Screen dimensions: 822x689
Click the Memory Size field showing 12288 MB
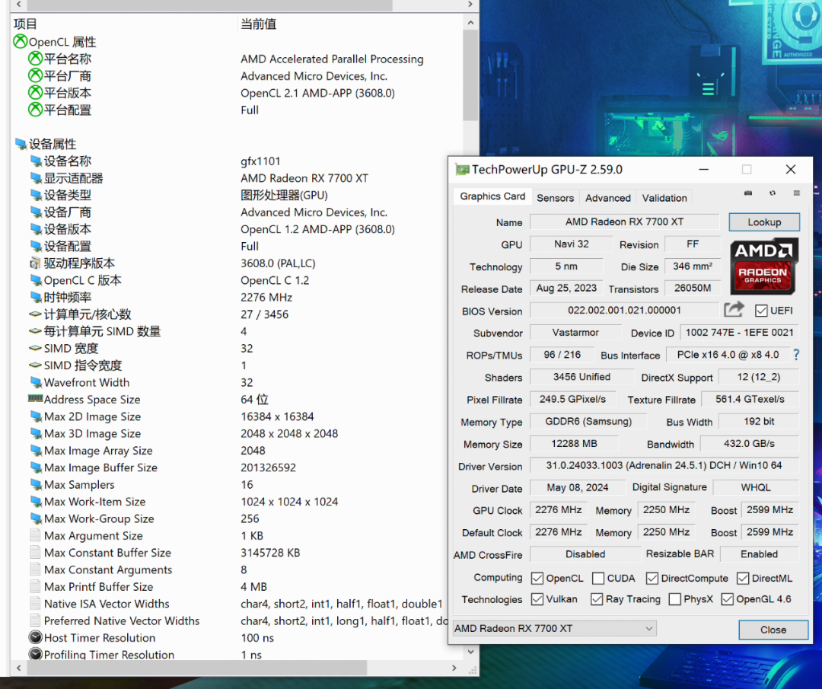(574, 444)
